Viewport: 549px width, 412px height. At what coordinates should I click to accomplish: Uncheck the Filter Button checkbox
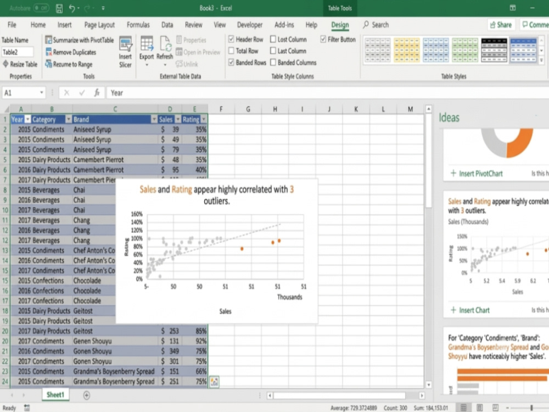323,39
